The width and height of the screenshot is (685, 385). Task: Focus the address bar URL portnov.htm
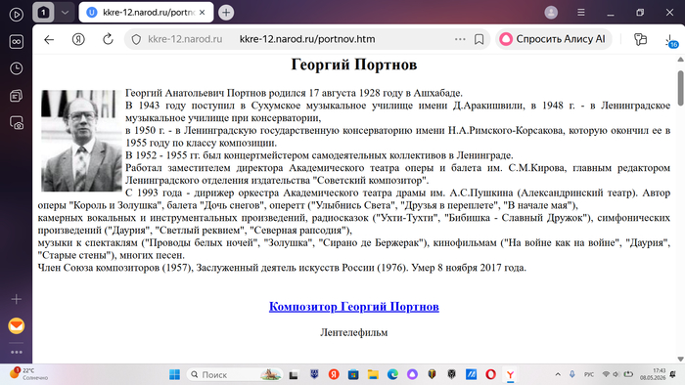tap(307, 39)
